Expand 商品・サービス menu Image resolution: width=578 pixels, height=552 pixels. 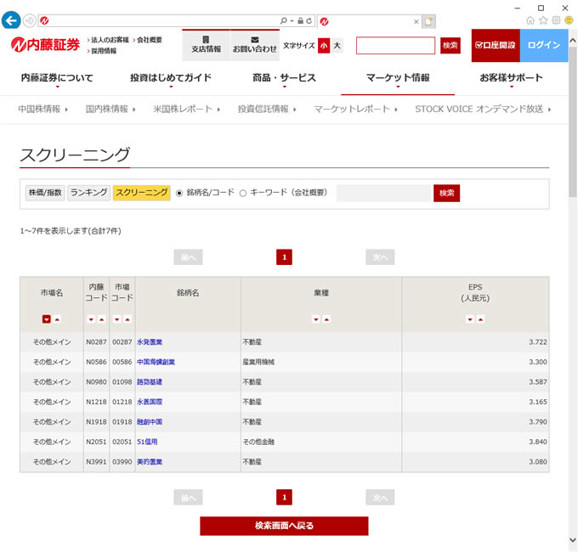pyautogui.click(x=284, y=78)
